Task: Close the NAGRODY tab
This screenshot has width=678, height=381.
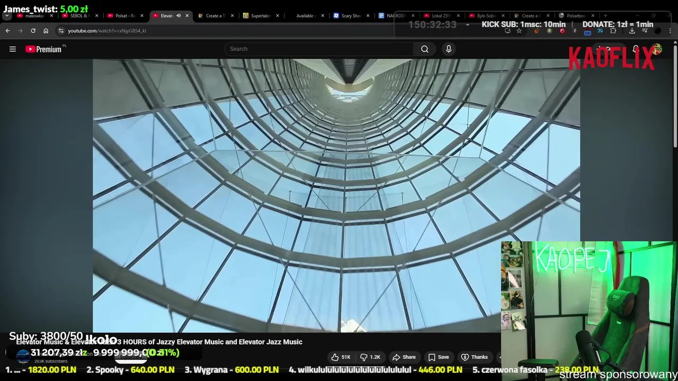Action: pyautogui.click(x=413, y=16)
